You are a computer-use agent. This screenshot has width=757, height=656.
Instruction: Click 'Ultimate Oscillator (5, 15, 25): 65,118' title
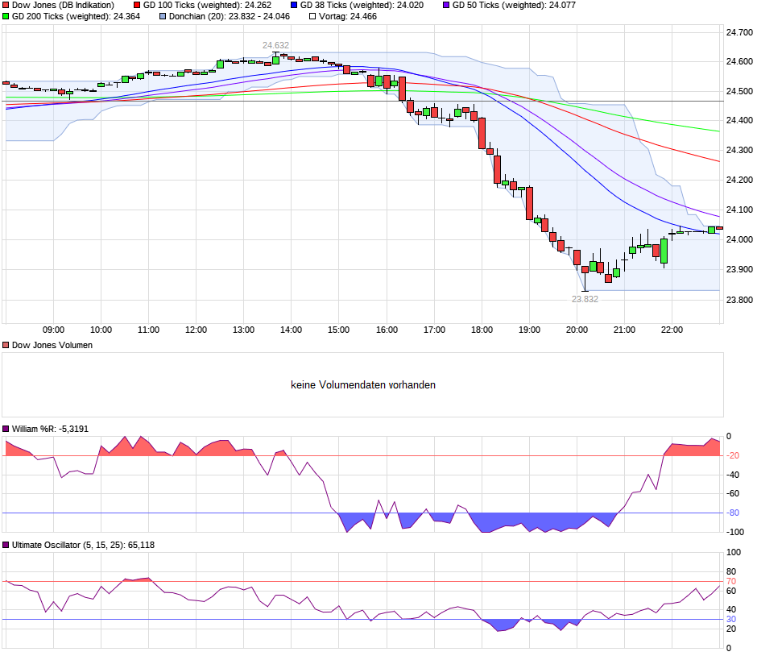83,545
